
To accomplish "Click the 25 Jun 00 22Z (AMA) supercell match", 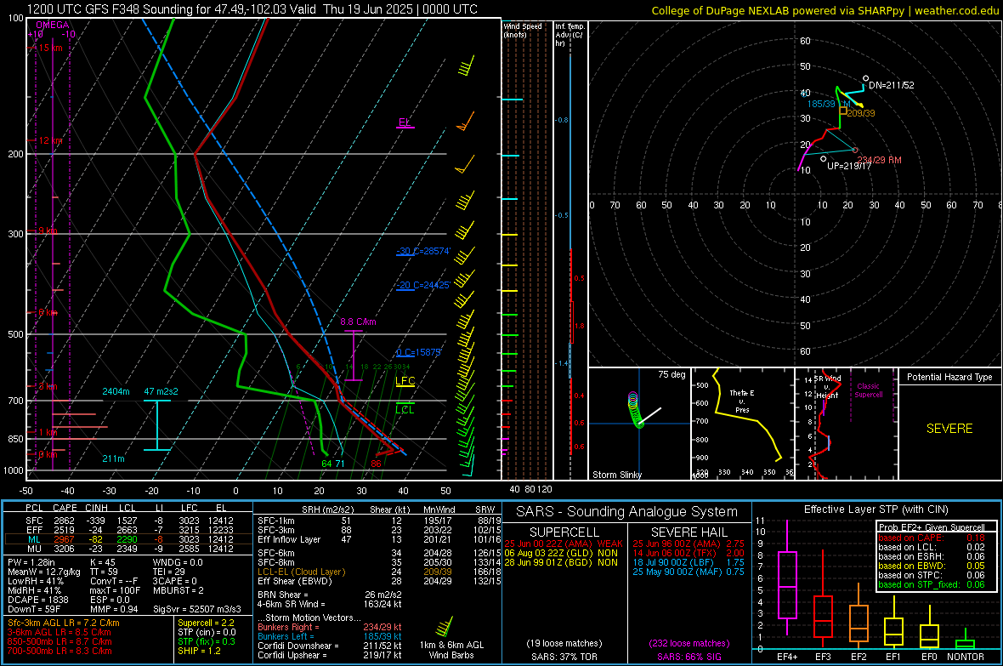I will [x=564, y=544].
